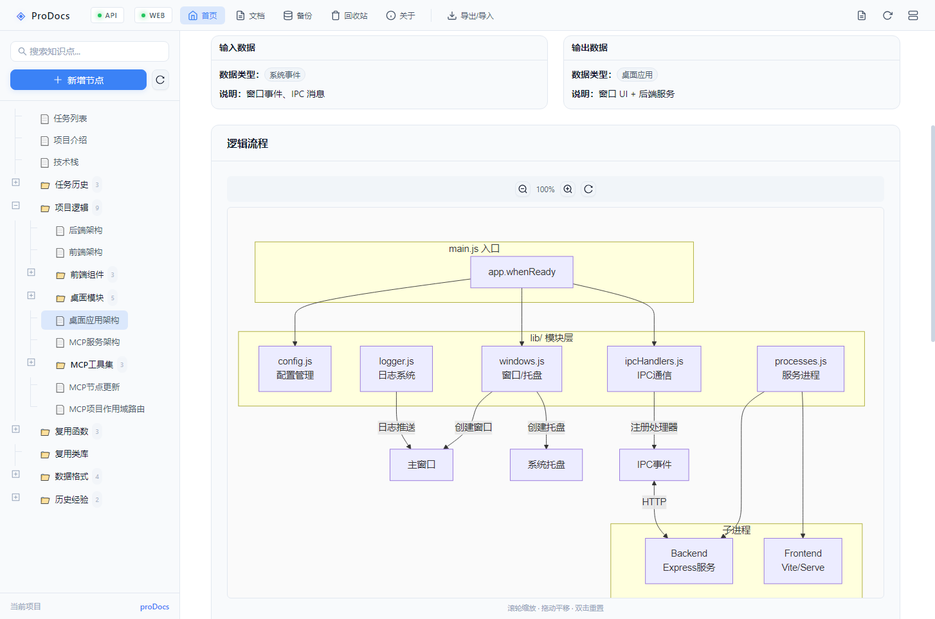Click the green dot next to API
Image resolution: width=935 pixels, height=619 pixels.
pyautogui.click(x=98, y=15)
